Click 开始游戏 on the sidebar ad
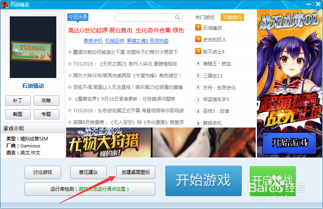Image resolution: width=323 pixels, height=209 pixels. (x=289, y=143)
